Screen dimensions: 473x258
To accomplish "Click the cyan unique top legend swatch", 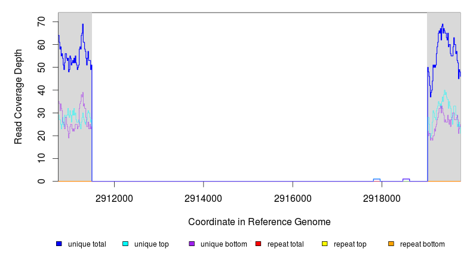I will [125, 244].
